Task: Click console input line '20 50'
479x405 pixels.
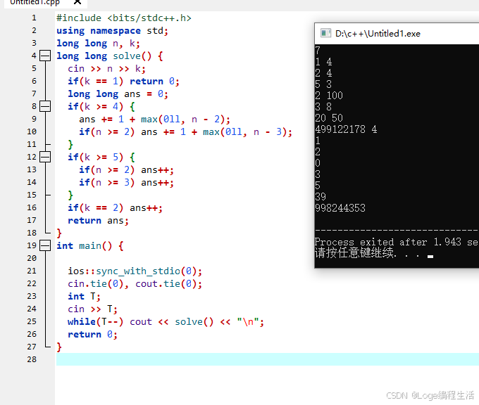Action: tap(329, 118)
